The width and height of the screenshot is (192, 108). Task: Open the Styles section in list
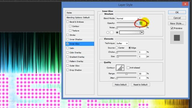click(80, 13)
